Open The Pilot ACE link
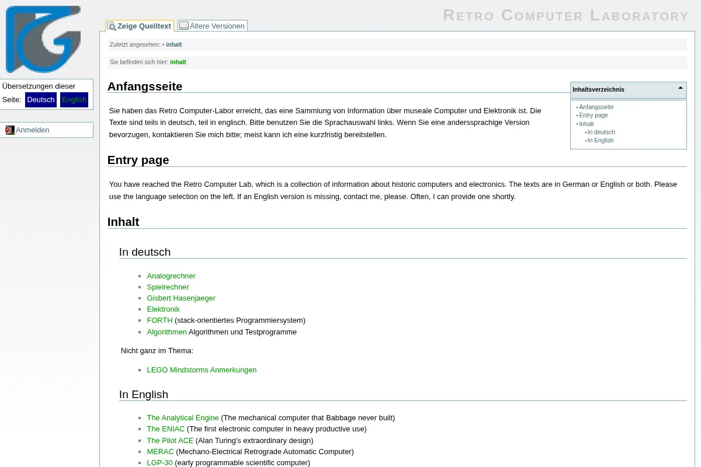Image resolution: width=701 pixels, height=467 pixels. (170, 441)
